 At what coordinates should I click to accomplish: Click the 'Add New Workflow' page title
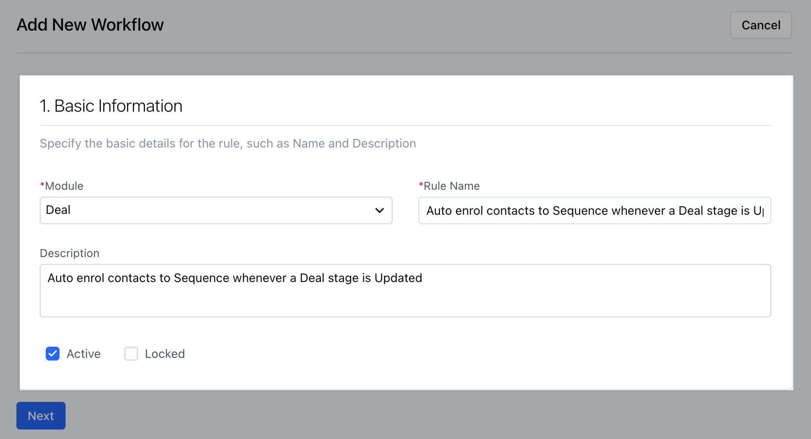point(90,25)
